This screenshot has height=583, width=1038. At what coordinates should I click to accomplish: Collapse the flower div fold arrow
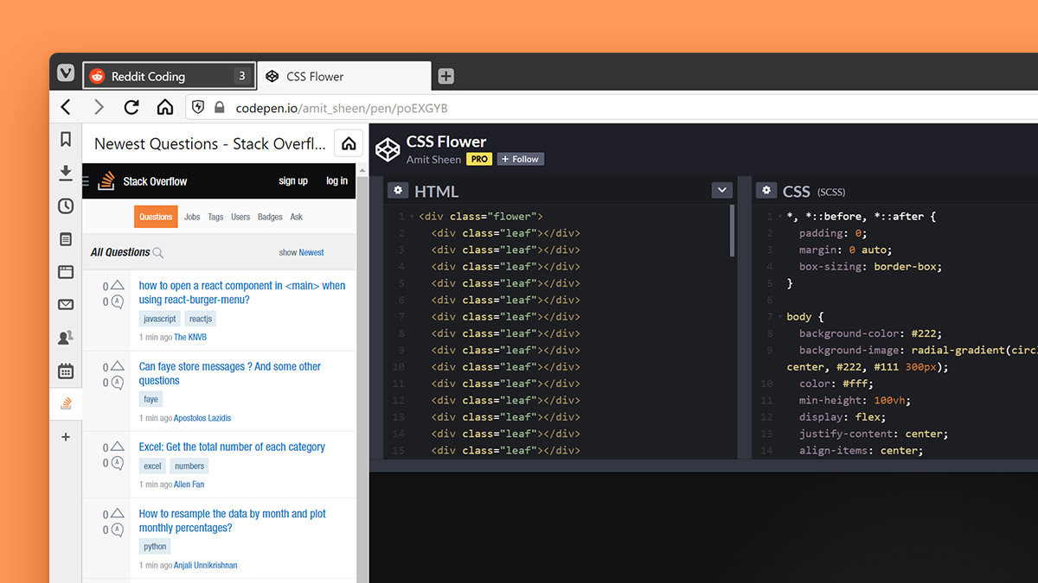pyautogui.click(x=412, y=217)
